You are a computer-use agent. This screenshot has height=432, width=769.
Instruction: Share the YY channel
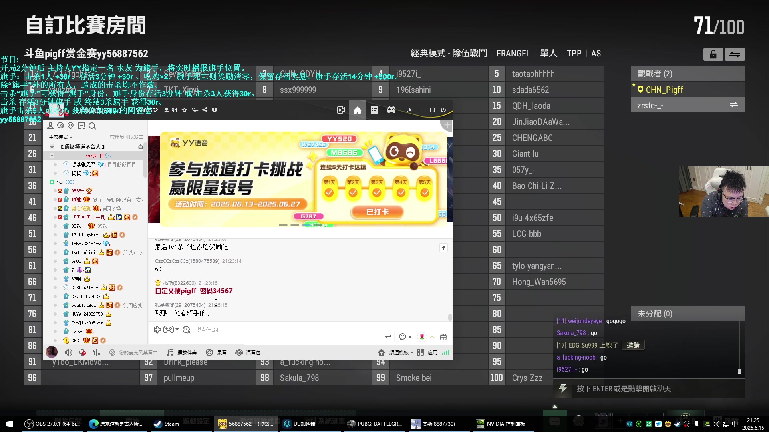click(x=205, y=110)
